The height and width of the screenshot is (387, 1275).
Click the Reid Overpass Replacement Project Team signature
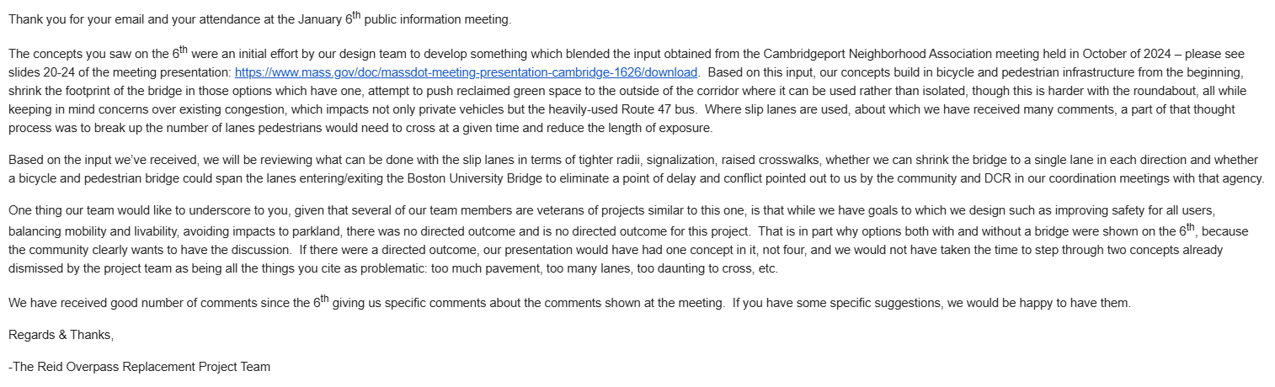(x=140, y=367)
